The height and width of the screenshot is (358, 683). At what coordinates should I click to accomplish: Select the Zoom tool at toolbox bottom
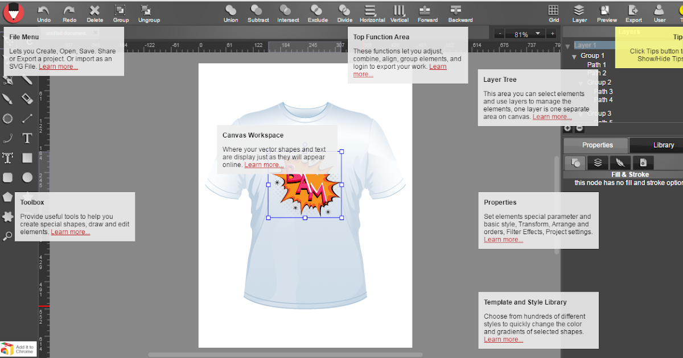point(8,236)
